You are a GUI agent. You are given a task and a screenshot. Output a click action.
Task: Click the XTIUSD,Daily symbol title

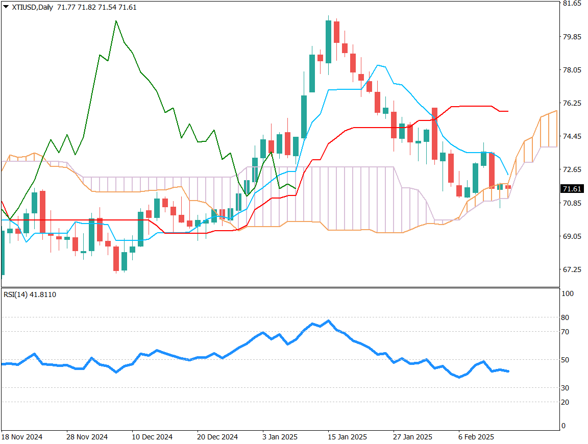pos(32,7)
